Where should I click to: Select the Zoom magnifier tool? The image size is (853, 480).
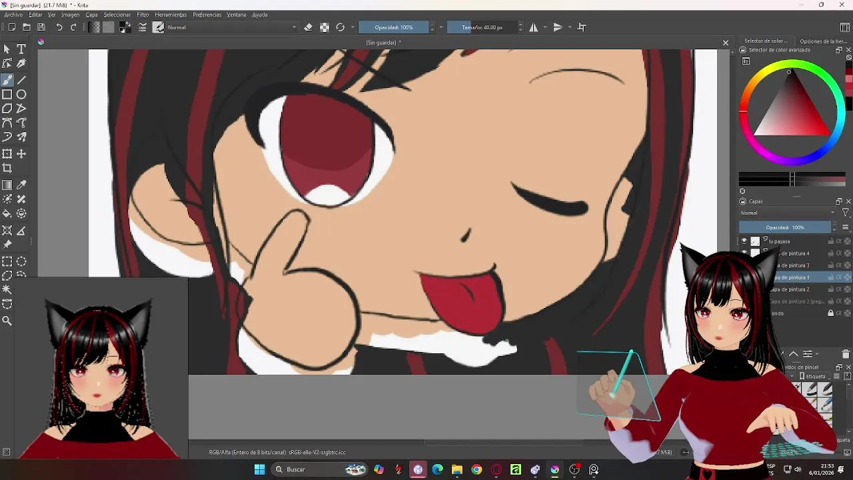7,321
